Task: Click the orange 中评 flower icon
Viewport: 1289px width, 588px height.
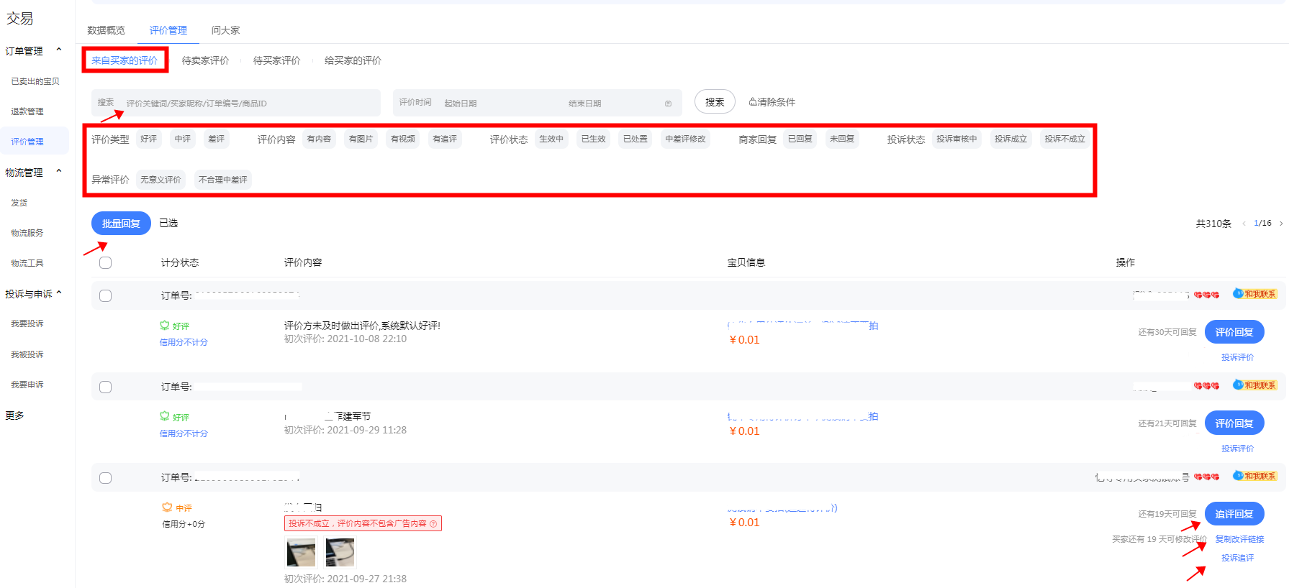Action: click(167, 507)
